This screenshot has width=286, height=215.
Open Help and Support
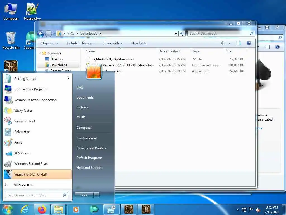tap(89, 168)
